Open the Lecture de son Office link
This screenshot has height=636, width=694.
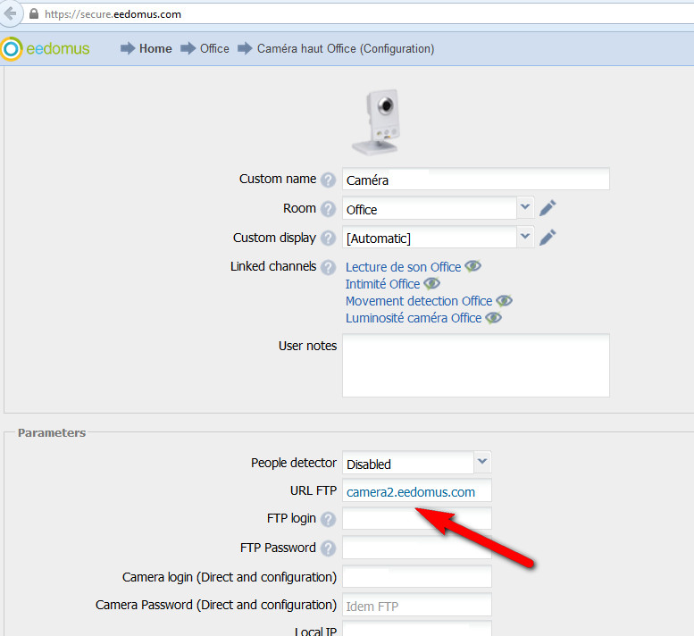click(403, 267)
